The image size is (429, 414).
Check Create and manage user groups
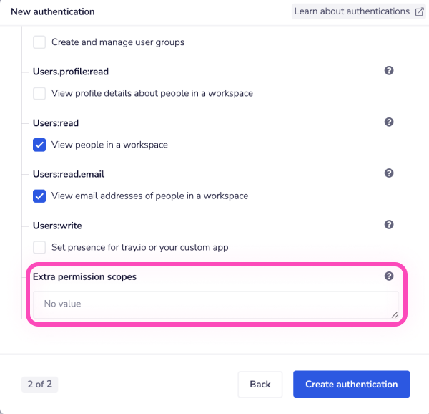pyautogui.click(x=40, y=42)
